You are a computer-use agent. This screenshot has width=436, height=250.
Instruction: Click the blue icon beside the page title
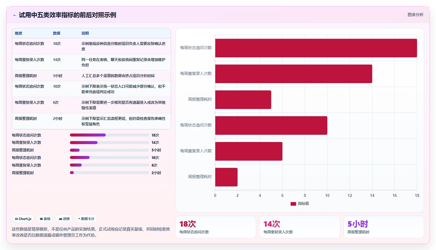(14, 15)
